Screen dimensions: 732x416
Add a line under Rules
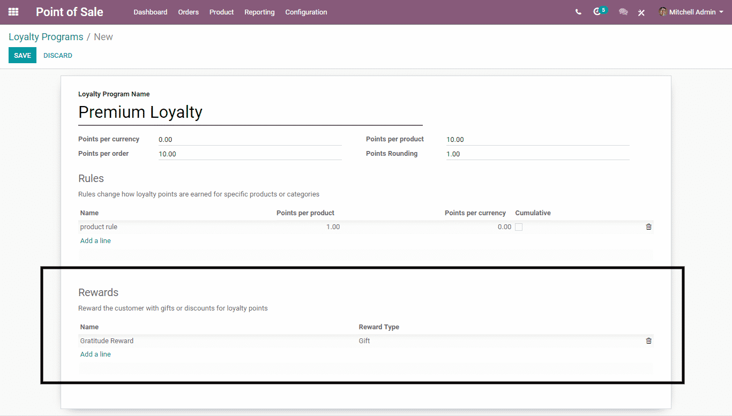(x=95, y=241)
